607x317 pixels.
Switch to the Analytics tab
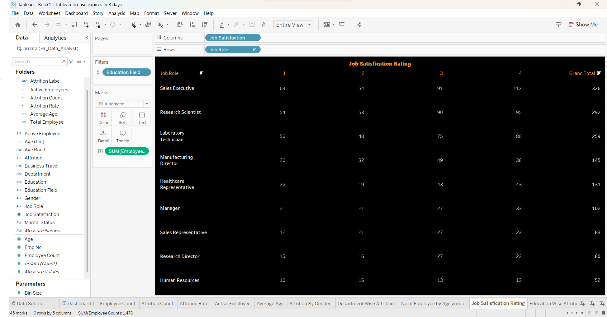pyautogui.click(x=55, y=38)
